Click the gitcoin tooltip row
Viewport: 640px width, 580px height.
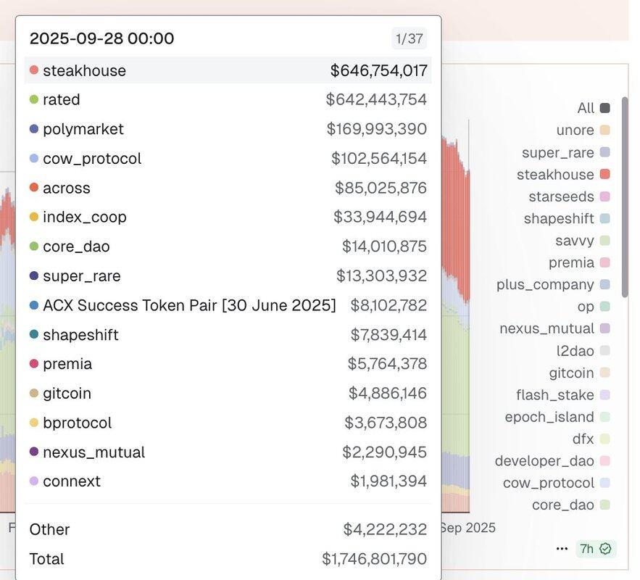[x=228, y=393]
